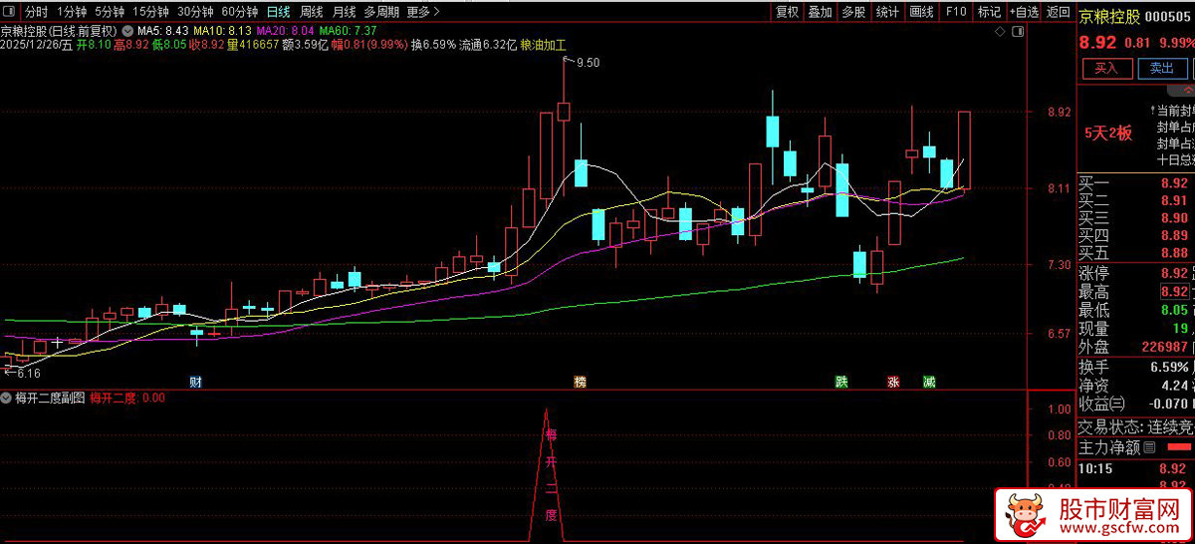1195x544 pixels.
Task: Switch to the 15分钟 period tab
Action: pos(150,12)
